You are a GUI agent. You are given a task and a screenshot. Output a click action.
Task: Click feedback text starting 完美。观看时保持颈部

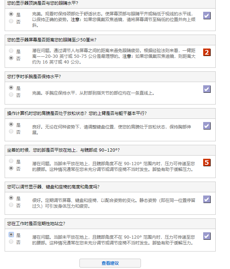114,19
